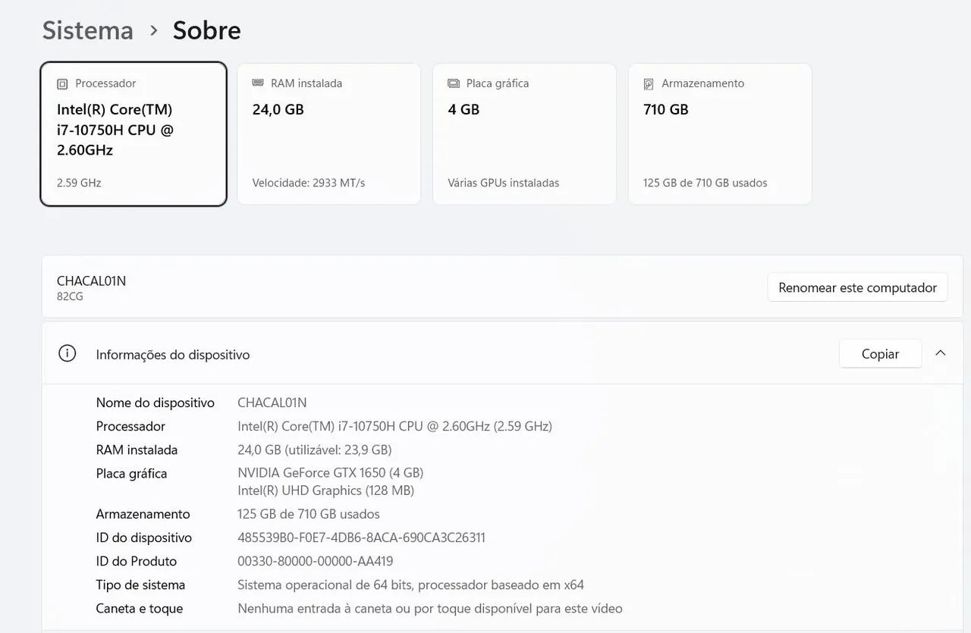Copy device info with the Copiar button
The image size is (971, 633).
click(x=880, y=353)
